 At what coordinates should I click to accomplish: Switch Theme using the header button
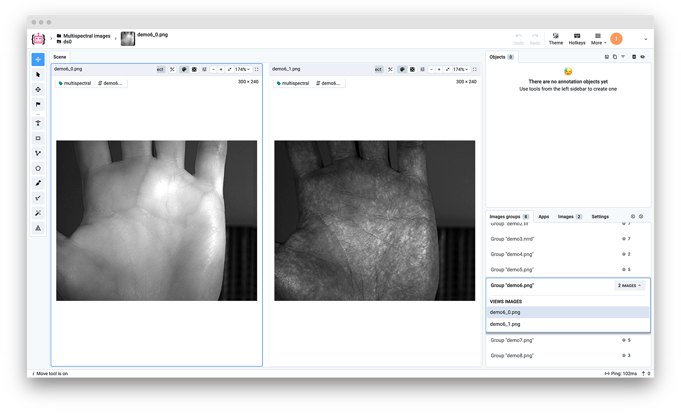(x=556, y=39)
